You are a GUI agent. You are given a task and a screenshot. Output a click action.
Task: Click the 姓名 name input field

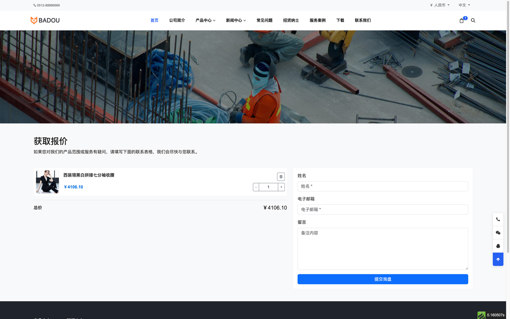pos(382,186)
